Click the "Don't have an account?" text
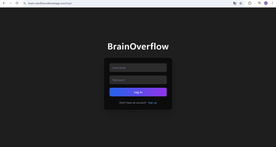 click(x=133, y=103)
